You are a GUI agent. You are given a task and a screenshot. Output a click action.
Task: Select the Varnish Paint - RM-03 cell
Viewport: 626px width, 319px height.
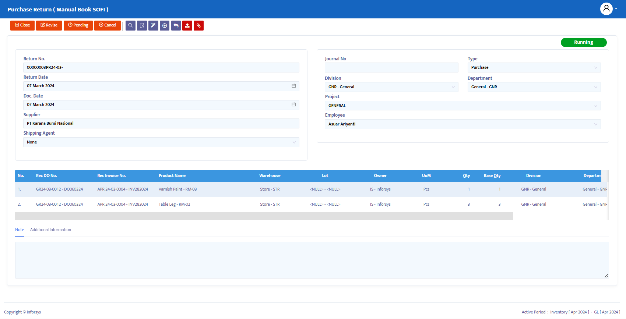177,189
